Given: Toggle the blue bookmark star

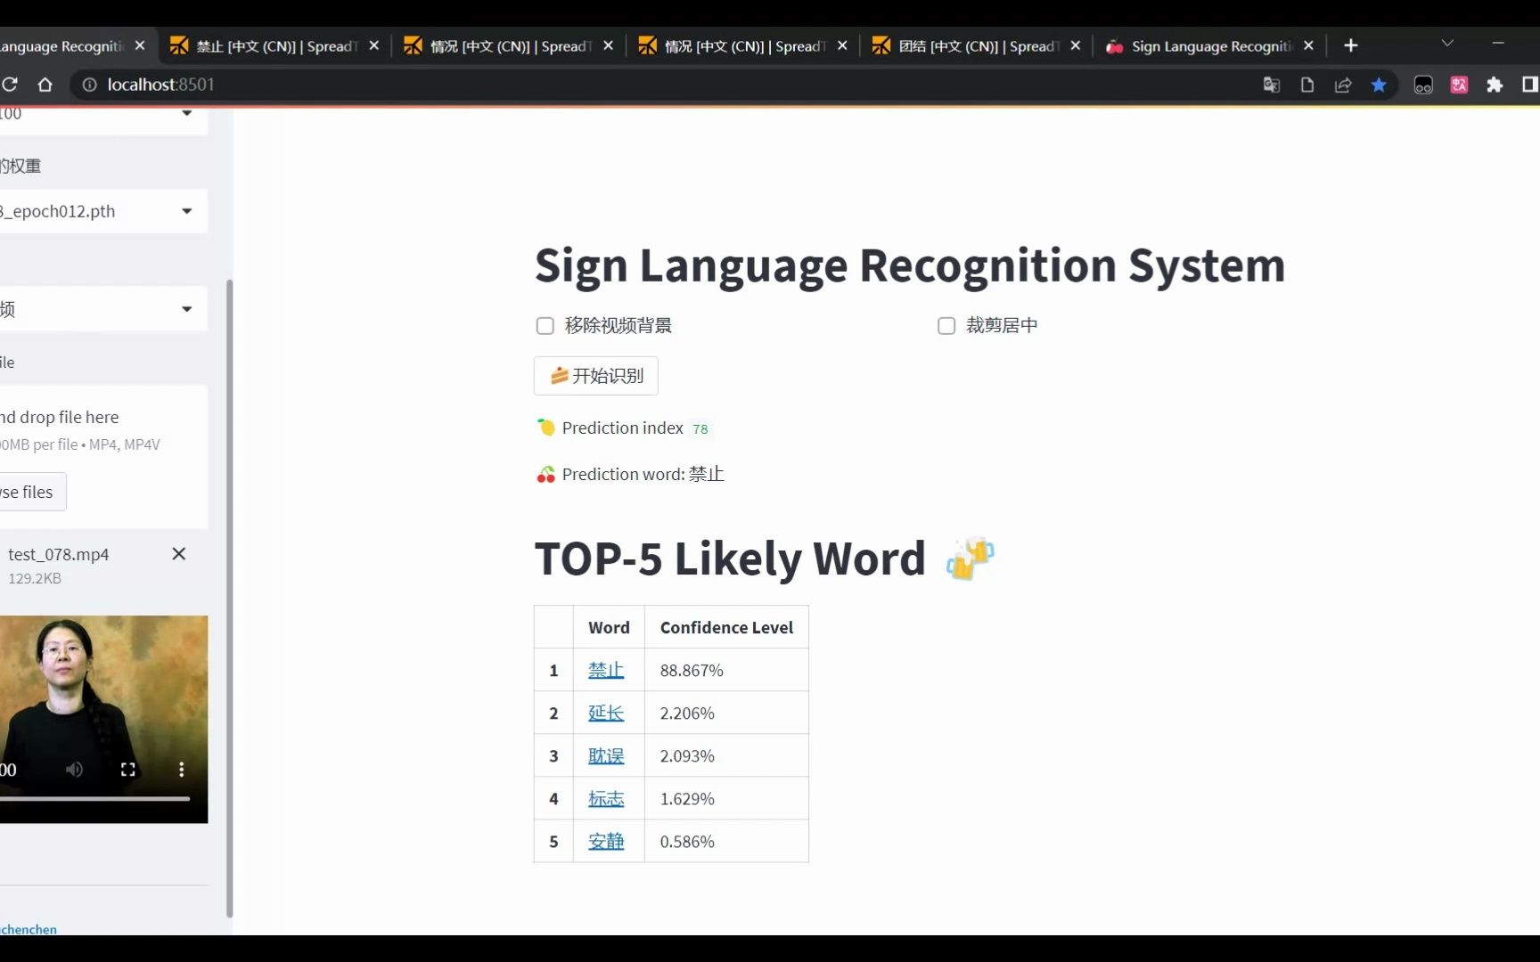Looking at the screenshot, I should pos(1379,85).
